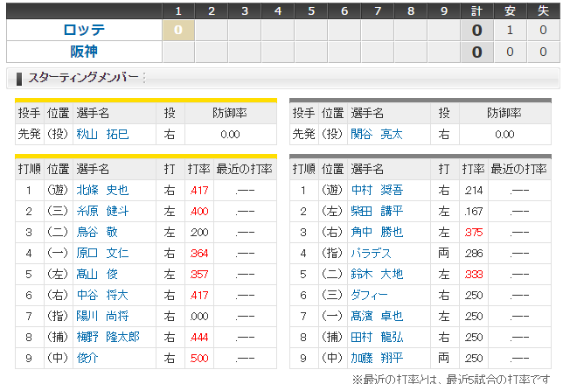Click the highlighted first-inning score 0
Screen dimensions: 563x384
click(x=178, y=30)
